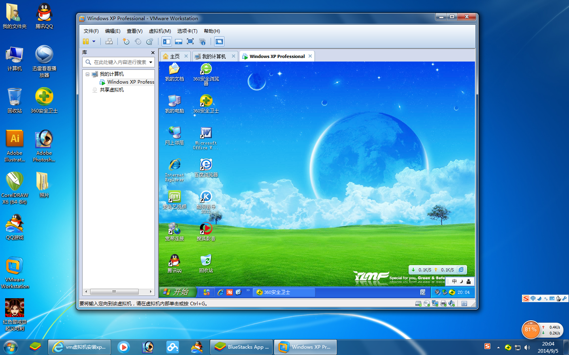Click 百度浏览器 icon in the XP guest
The width and height of the screenshot is (569, 355).
pos(206,168)
